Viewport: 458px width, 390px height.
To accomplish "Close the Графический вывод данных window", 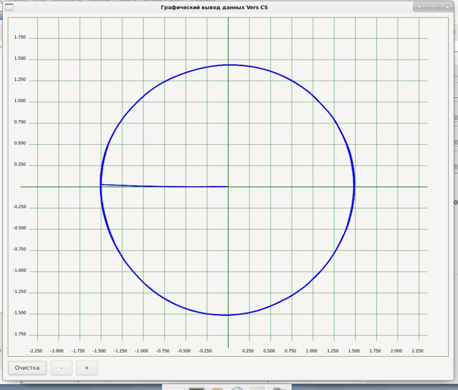I will 447,7.
